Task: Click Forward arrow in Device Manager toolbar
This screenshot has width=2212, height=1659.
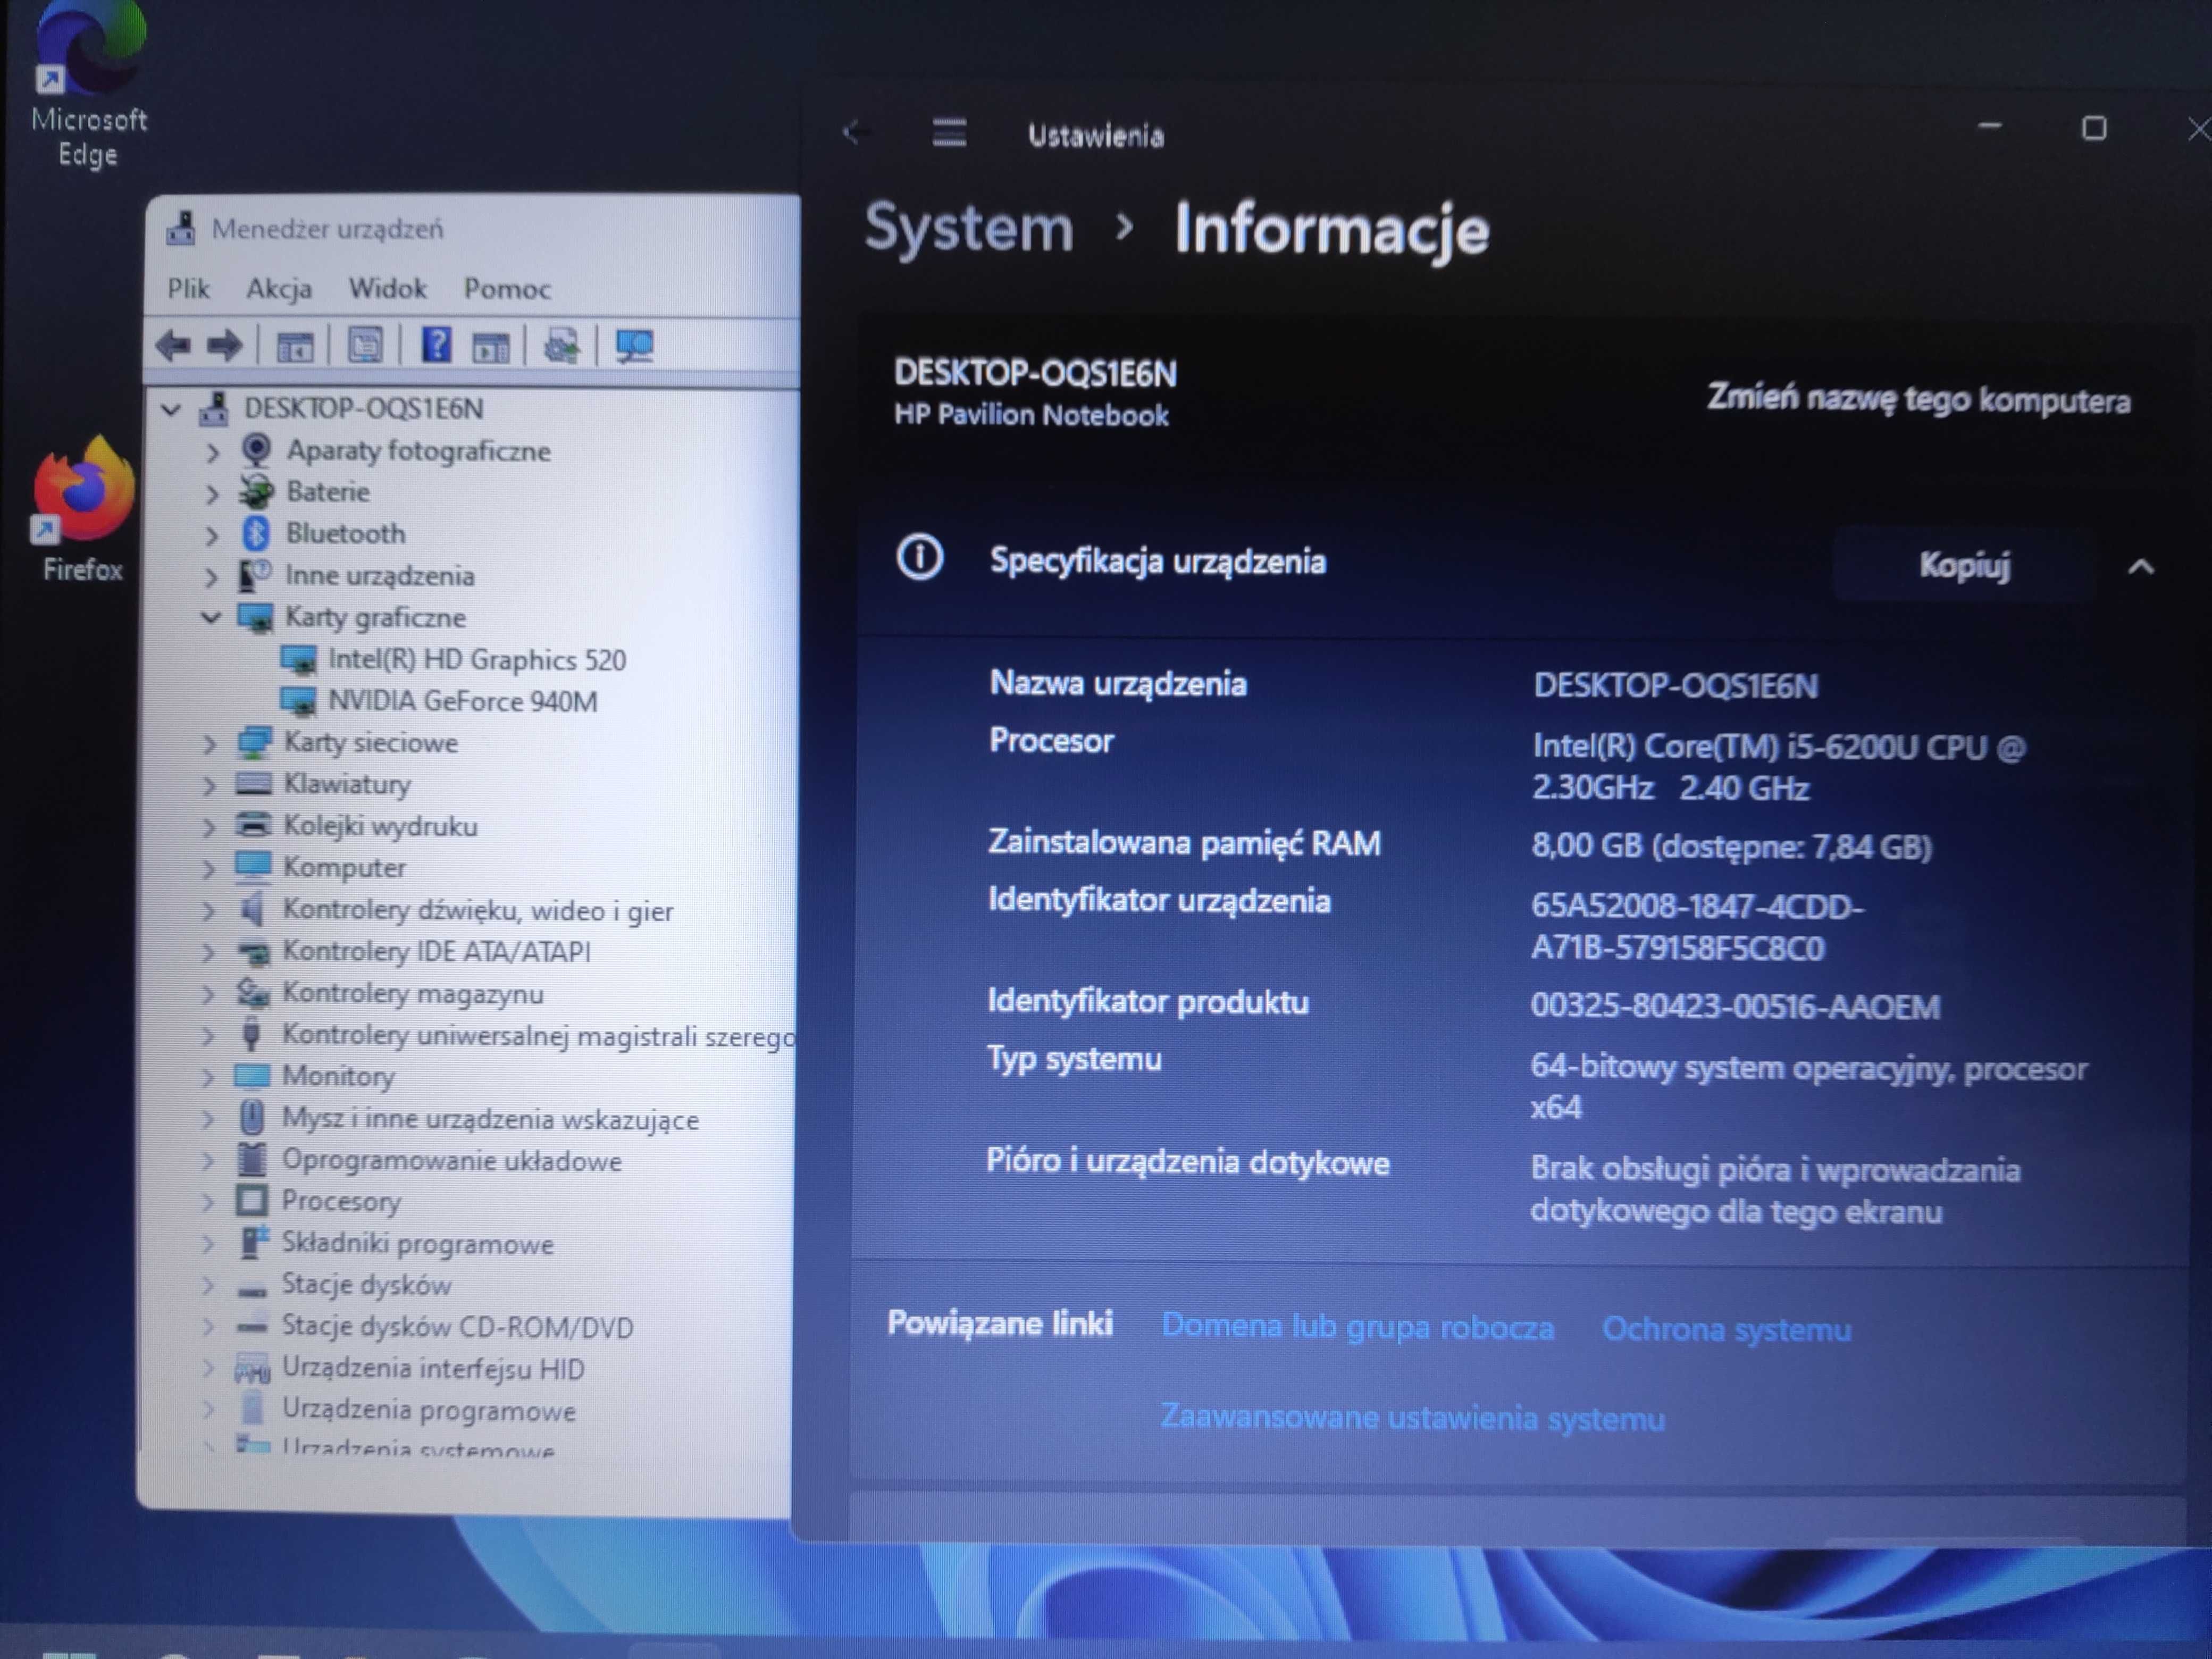Action: click(224, 347)
